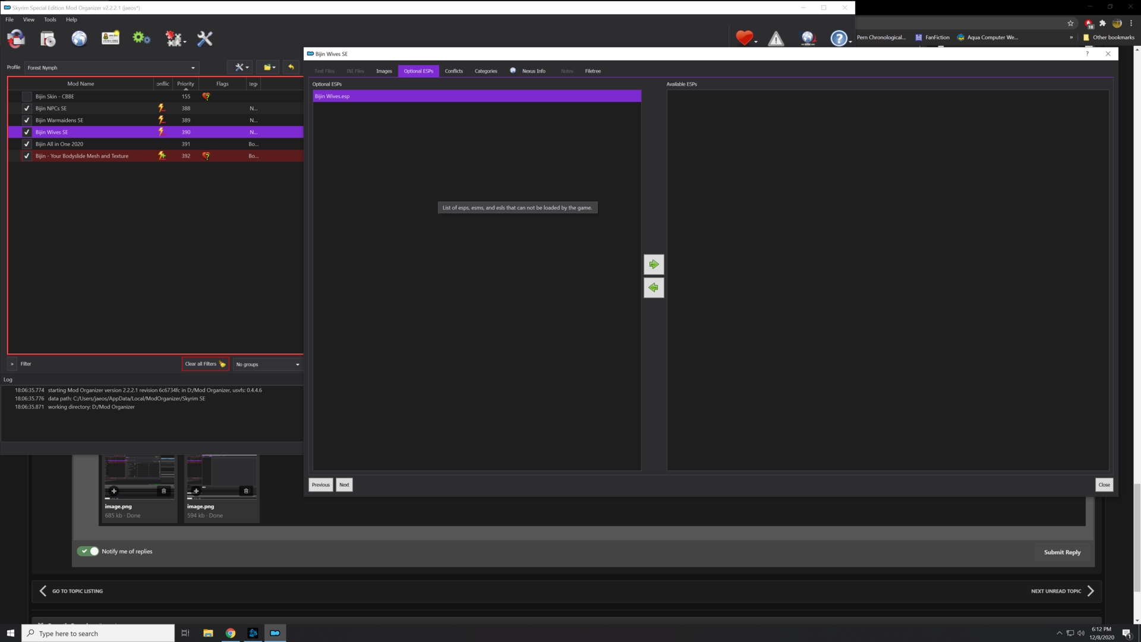This screenshot has width=1141, height=642.
Task: Toggle the Notify me of replies switch
Action: (x=88, y=551)
